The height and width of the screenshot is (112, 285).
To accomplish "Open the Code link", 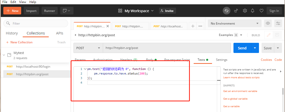I will [x=278, y=60].
